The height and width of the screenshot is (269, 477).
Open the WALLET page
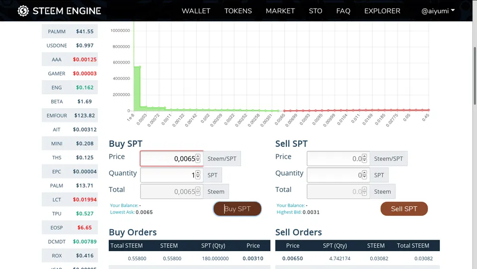pyautogui.click(x=196, y=11)
